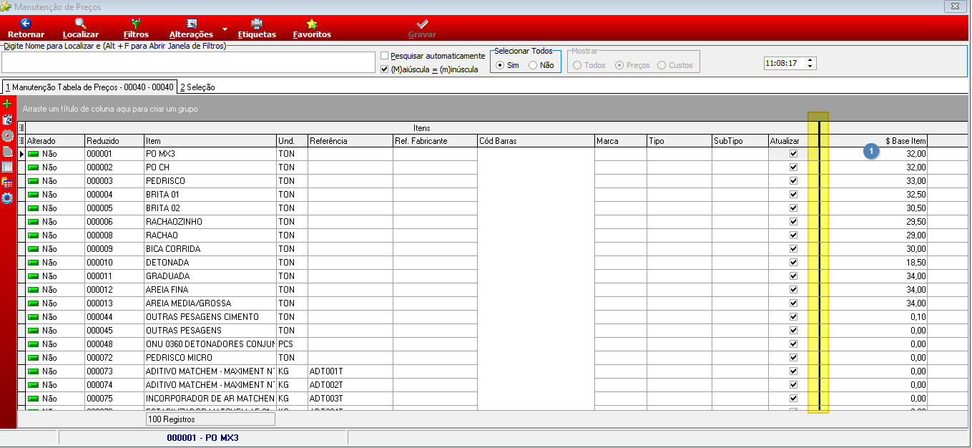Open Favoritos star button

[312, 29]
